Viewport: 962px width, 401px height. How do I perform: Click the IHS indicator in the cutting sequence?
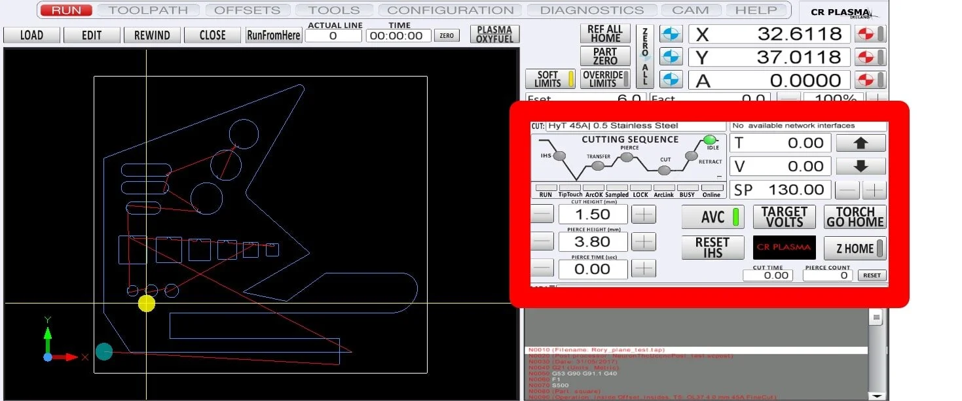559,156
